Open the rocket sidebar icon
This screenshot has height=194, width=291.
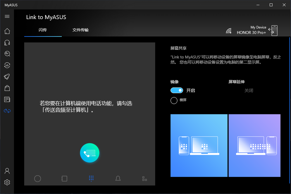[7, 77]
